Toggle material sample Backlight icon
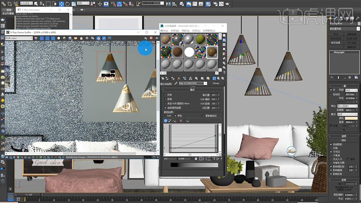Viewport: 361px width, 203px height. coord(224,40)
